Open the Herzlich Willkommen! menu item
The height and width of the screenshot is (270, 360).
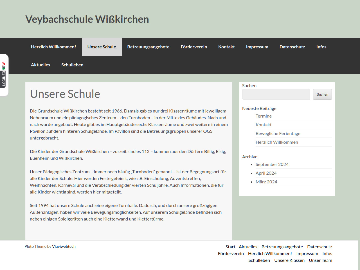point(53,47)
